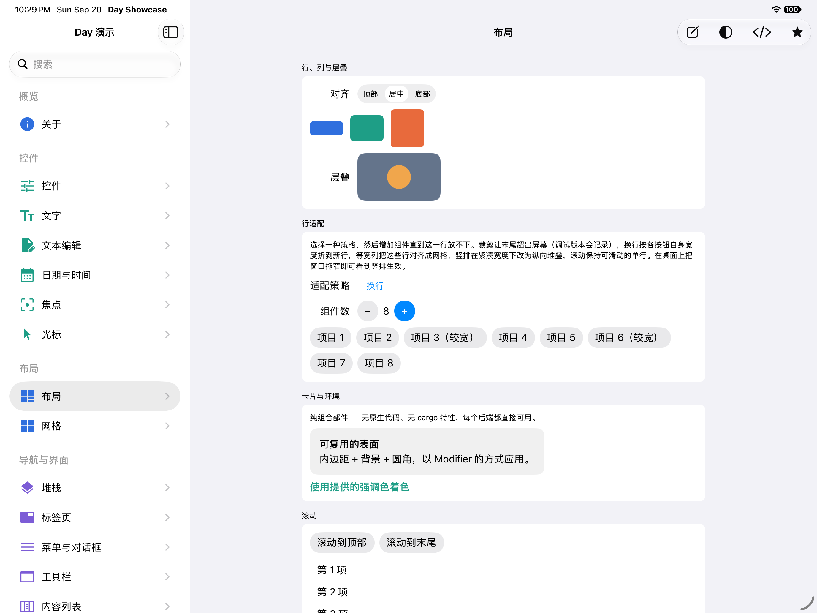Click list item 第 1 项
This screenshot has width=817, height=613.
point(332,570)
